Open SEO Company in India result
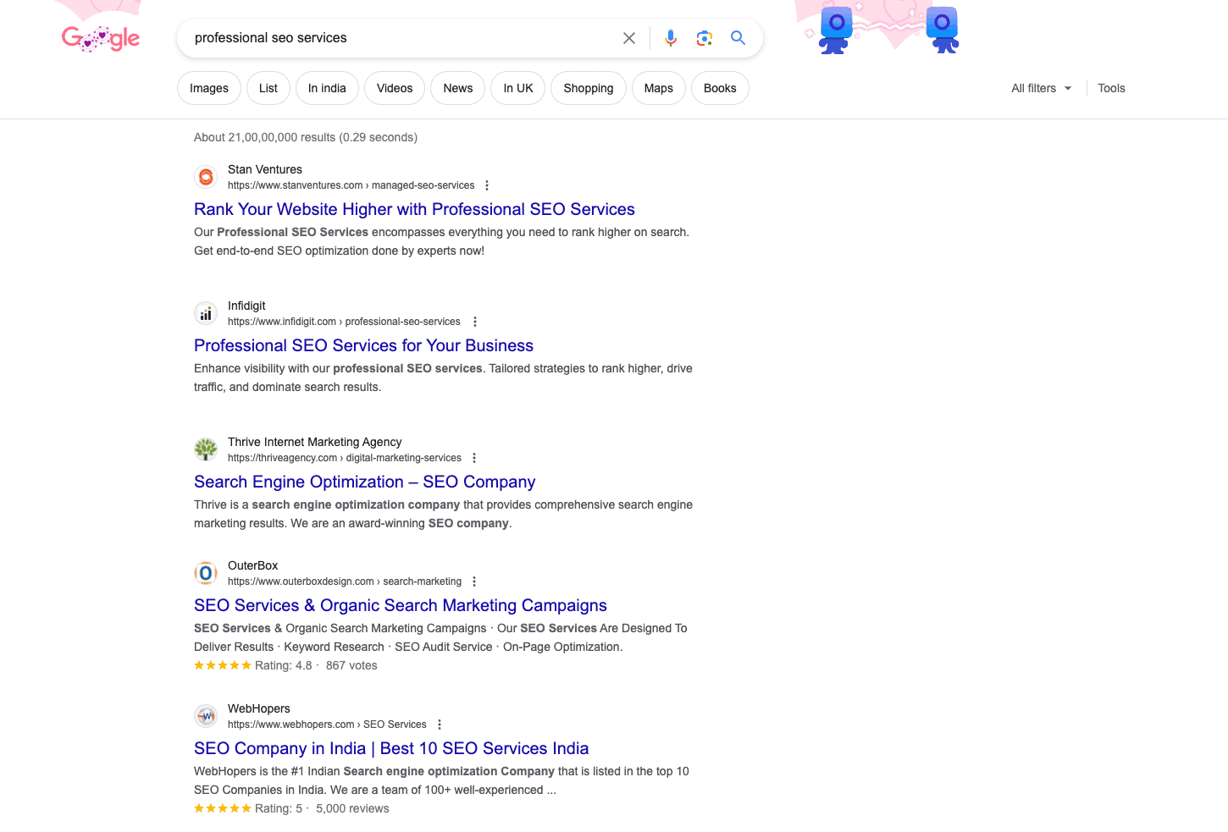Image resolution: width=1228 pixels, height=832 pixels. click(x=391, y=748)
